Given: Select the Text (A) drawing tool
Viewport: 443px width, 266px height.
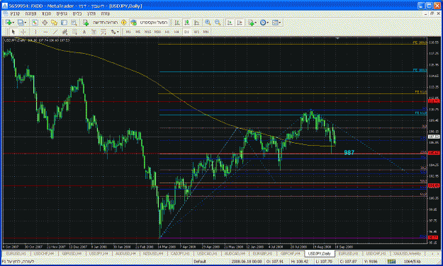Looking at the screenshot, I should point(84,32).
